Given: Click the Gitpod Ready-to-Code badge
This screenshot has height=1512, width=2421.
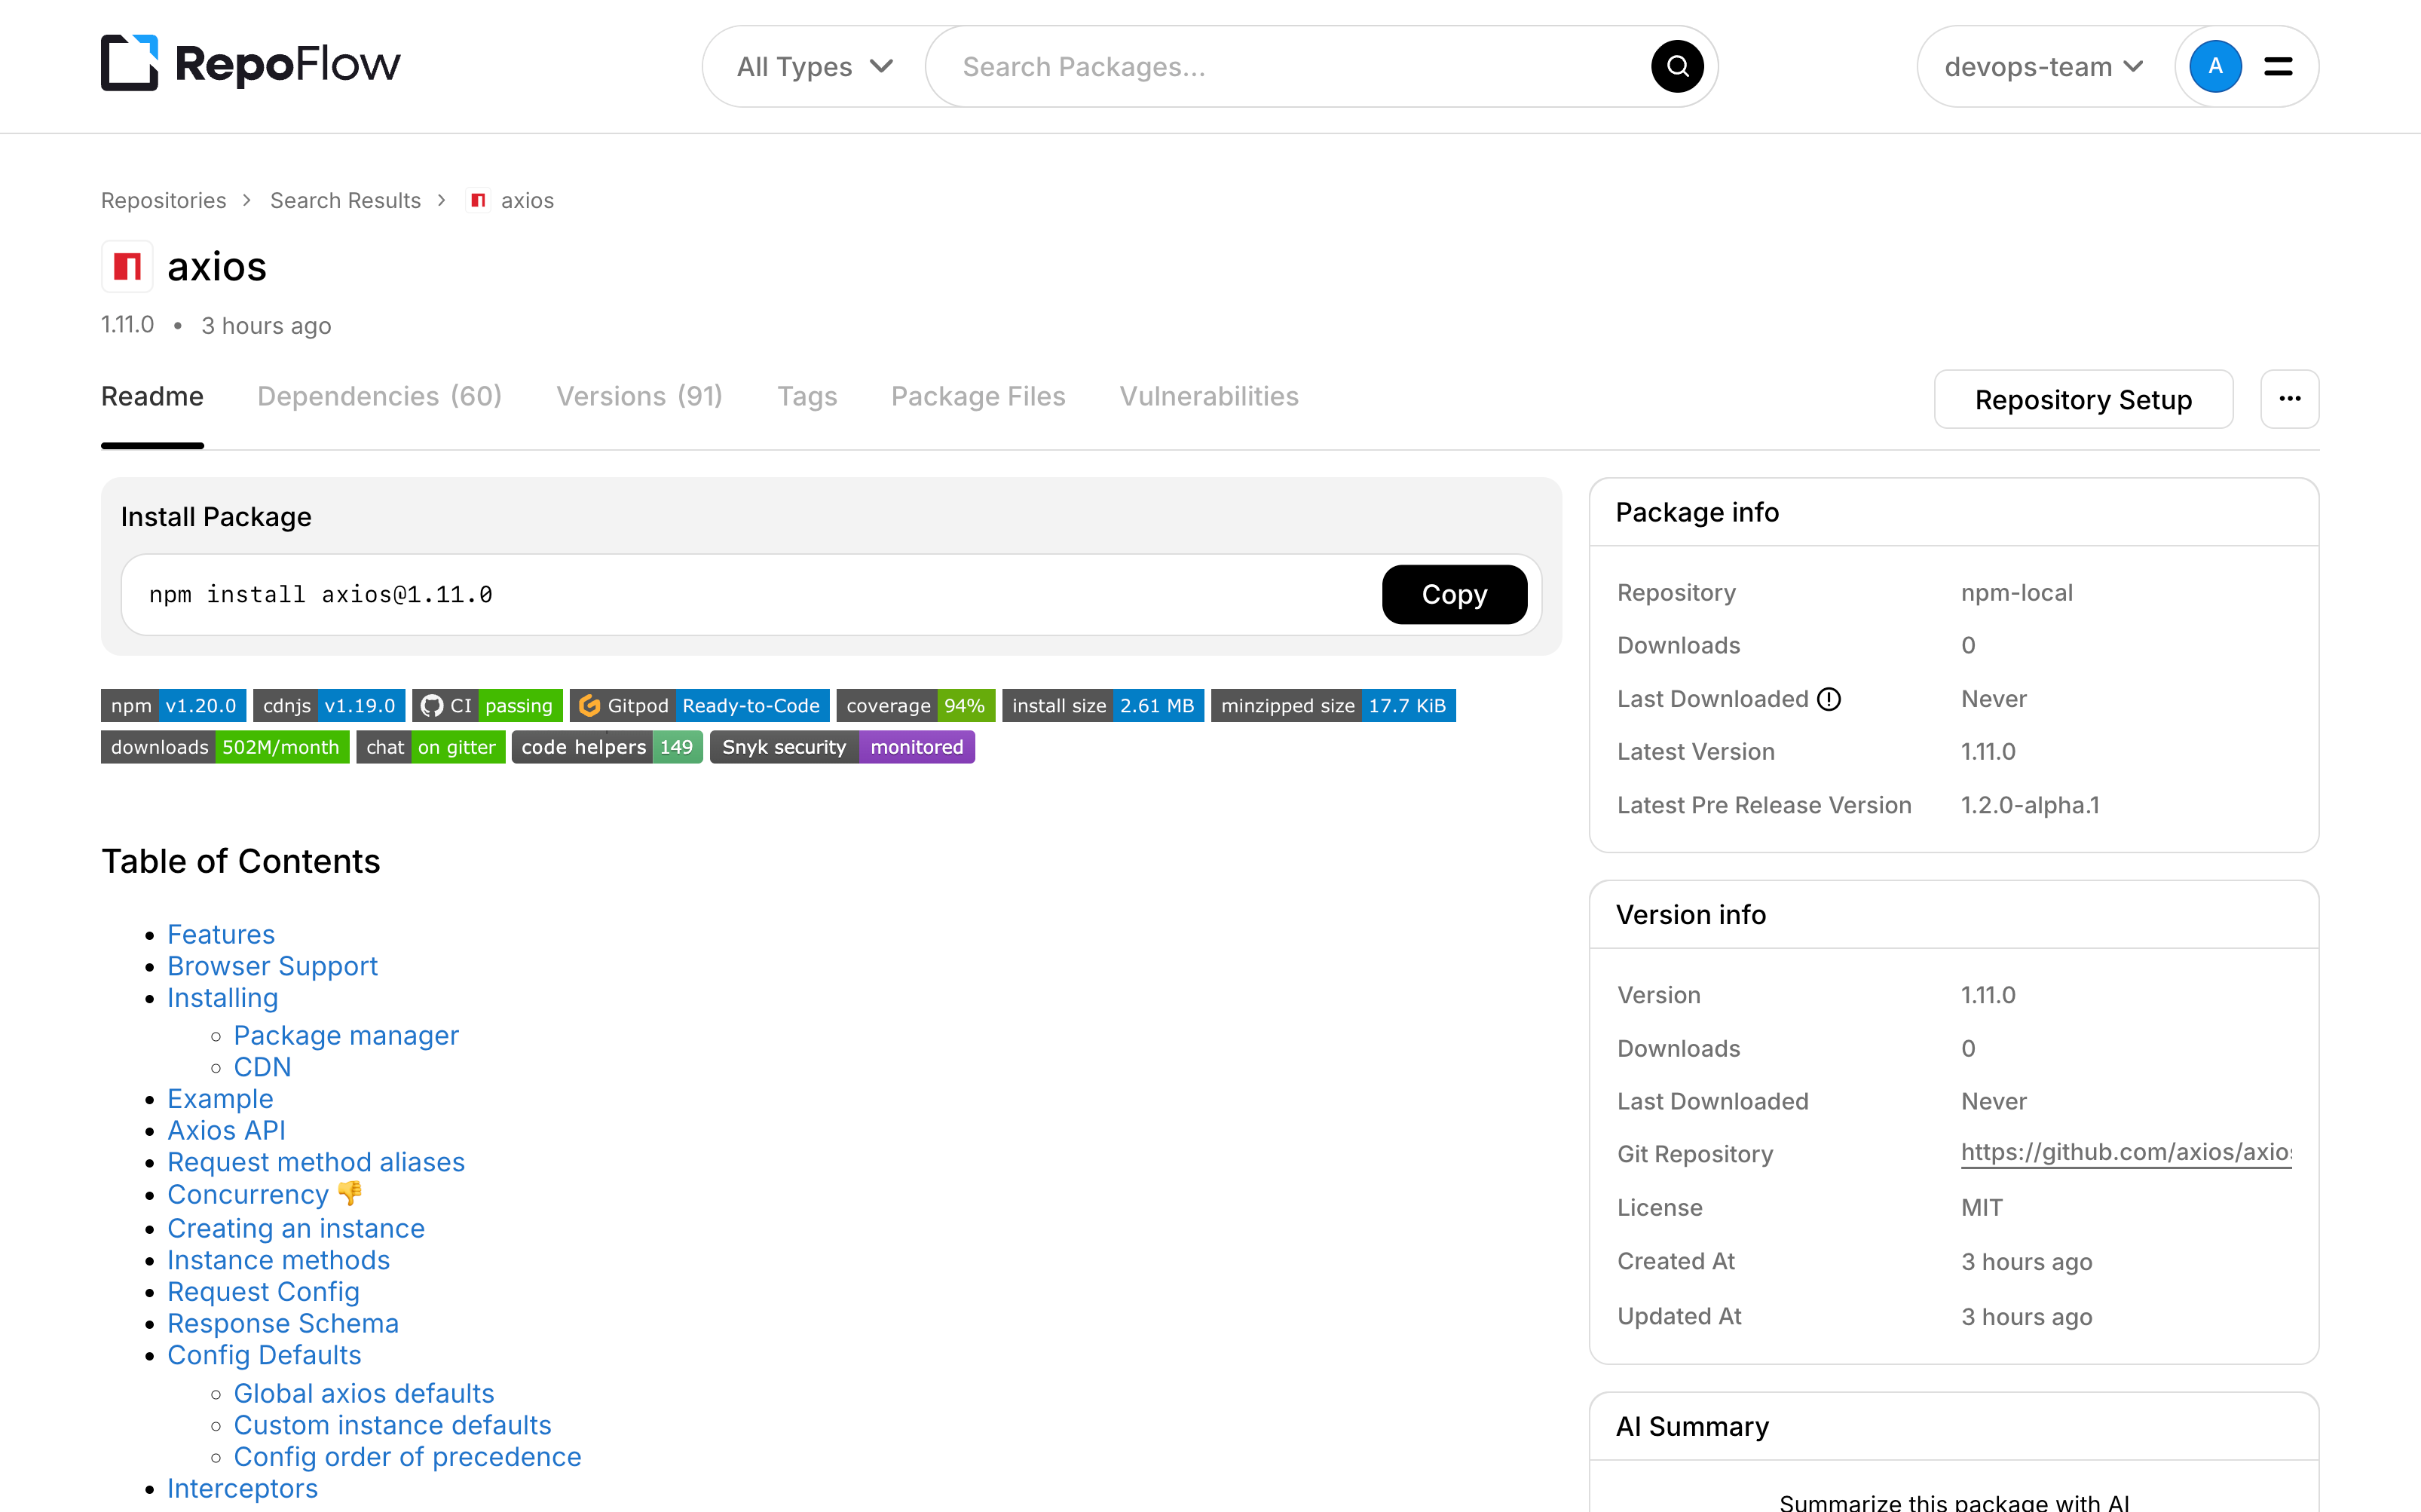Looking at the screenshot, I should [x=700, y=706].
